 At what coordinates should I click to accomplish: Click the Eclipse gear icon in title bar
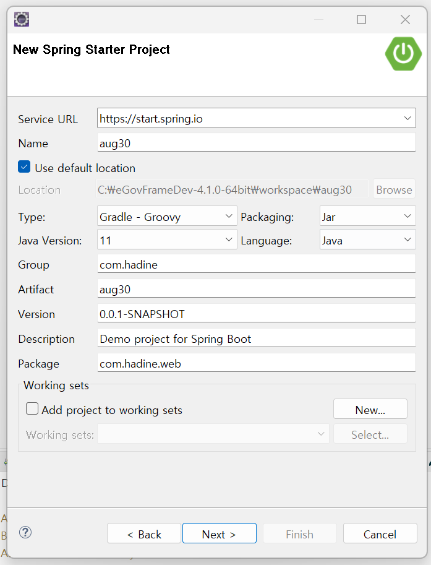[x=22, y=19]
